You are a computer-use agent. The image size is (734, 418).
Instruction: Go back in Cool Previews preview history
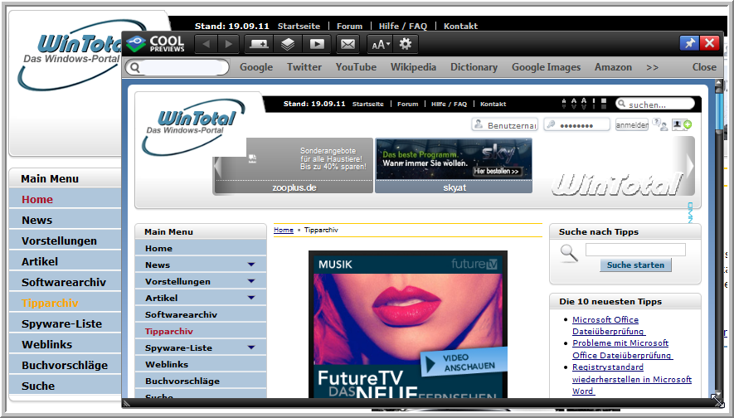point(206,45)
